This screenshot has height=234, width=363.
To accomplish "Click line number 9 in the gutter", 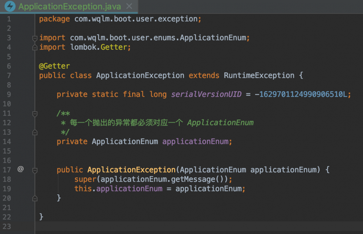I will pos(9,94).
